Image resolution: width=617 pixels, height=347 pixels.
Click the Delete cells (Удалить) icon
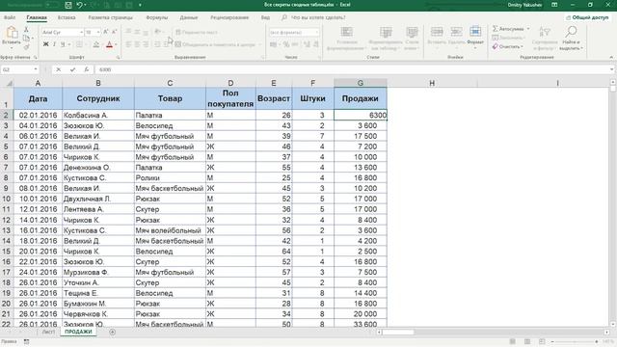tap(456, 32)
